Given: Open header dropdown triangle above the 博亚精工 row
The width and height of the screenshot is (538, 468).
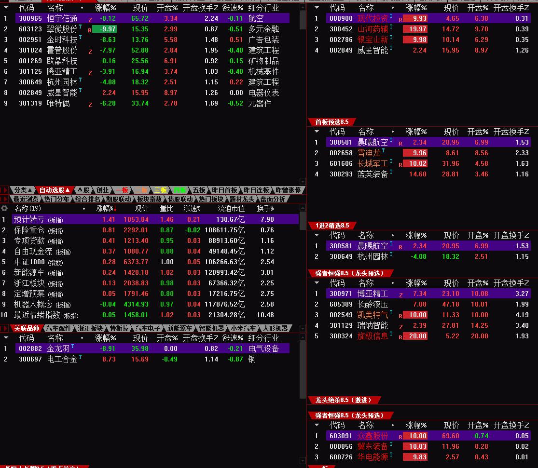Looking at the screenshot, I should click(317, 283).
